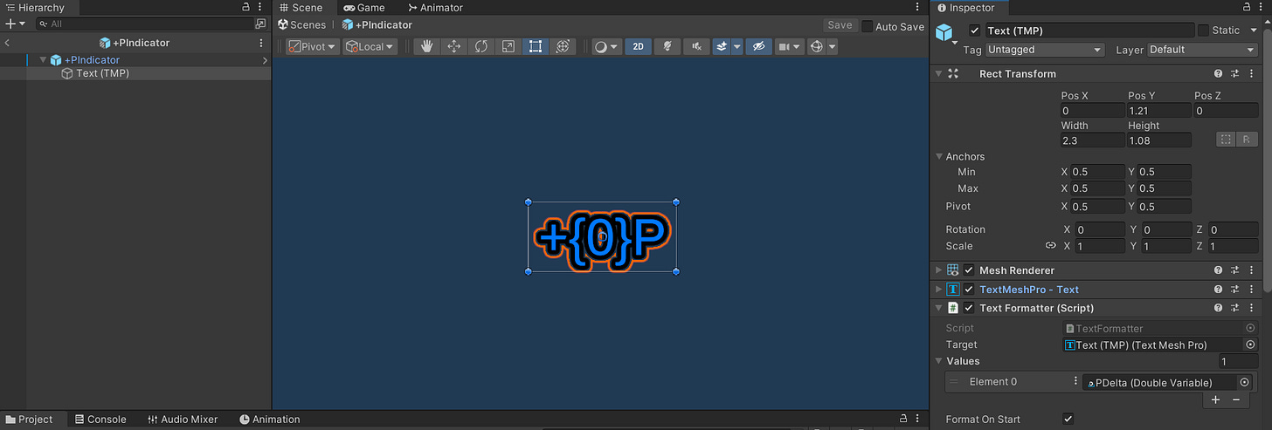This screenshot has width=1272, height=430.
Task: Select +PIndicator in the Hierarchy tree
Action: tap(92, 60)
